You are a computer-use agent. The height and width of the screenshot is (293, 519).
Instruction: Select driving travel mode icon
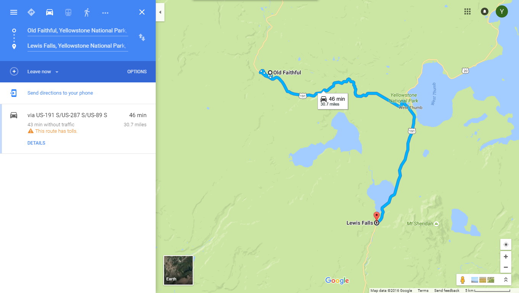50,12
